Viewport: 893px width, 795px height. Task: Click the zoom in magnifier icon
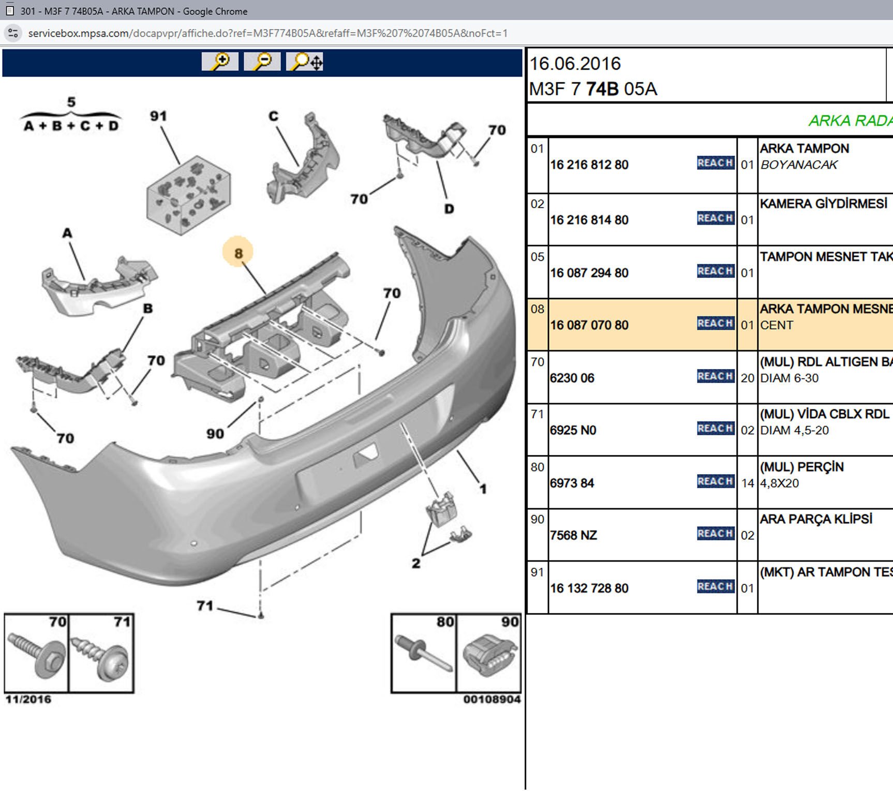(220, 62)
